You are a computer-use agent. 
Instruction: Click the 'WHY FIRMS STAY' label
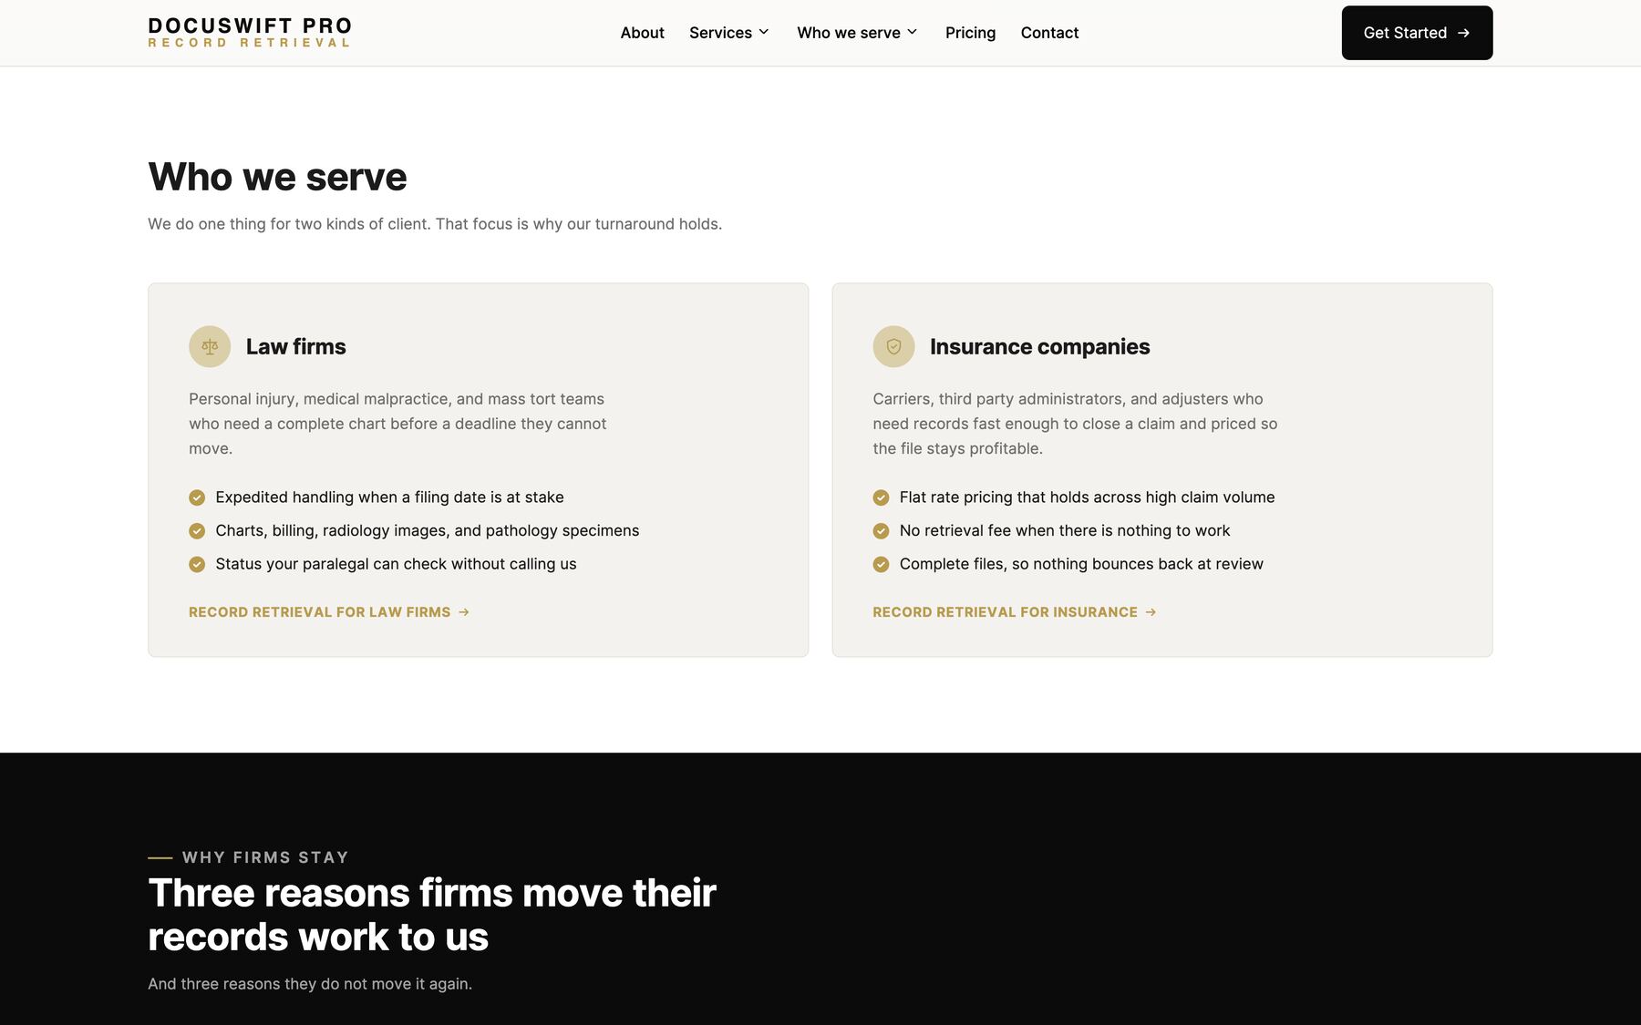tap(265, 857)
